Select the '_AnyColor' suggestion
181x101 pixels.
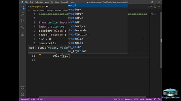click(x=98, y=51)
